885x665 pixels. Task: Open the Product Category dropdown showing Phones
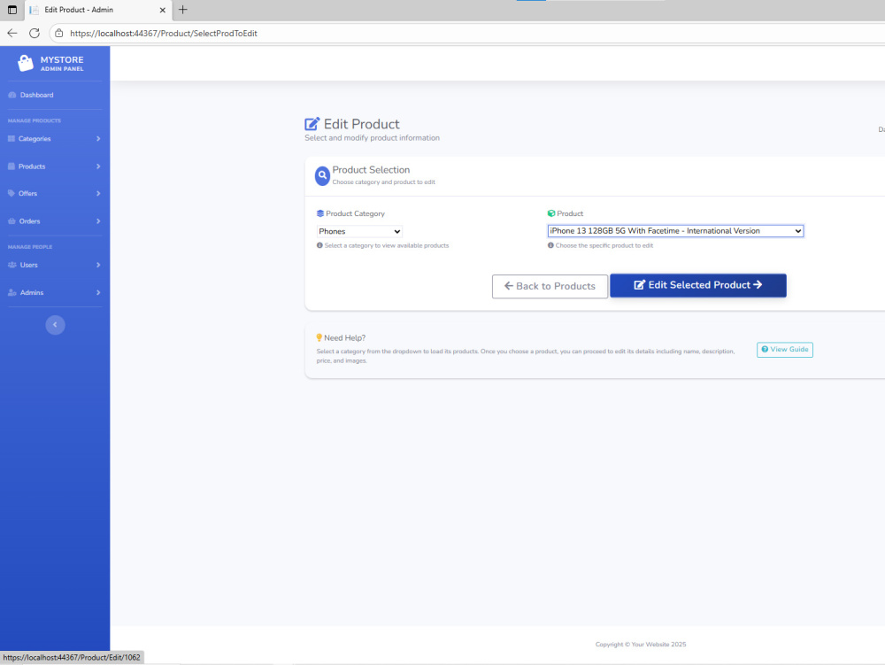tap(359, 231)
